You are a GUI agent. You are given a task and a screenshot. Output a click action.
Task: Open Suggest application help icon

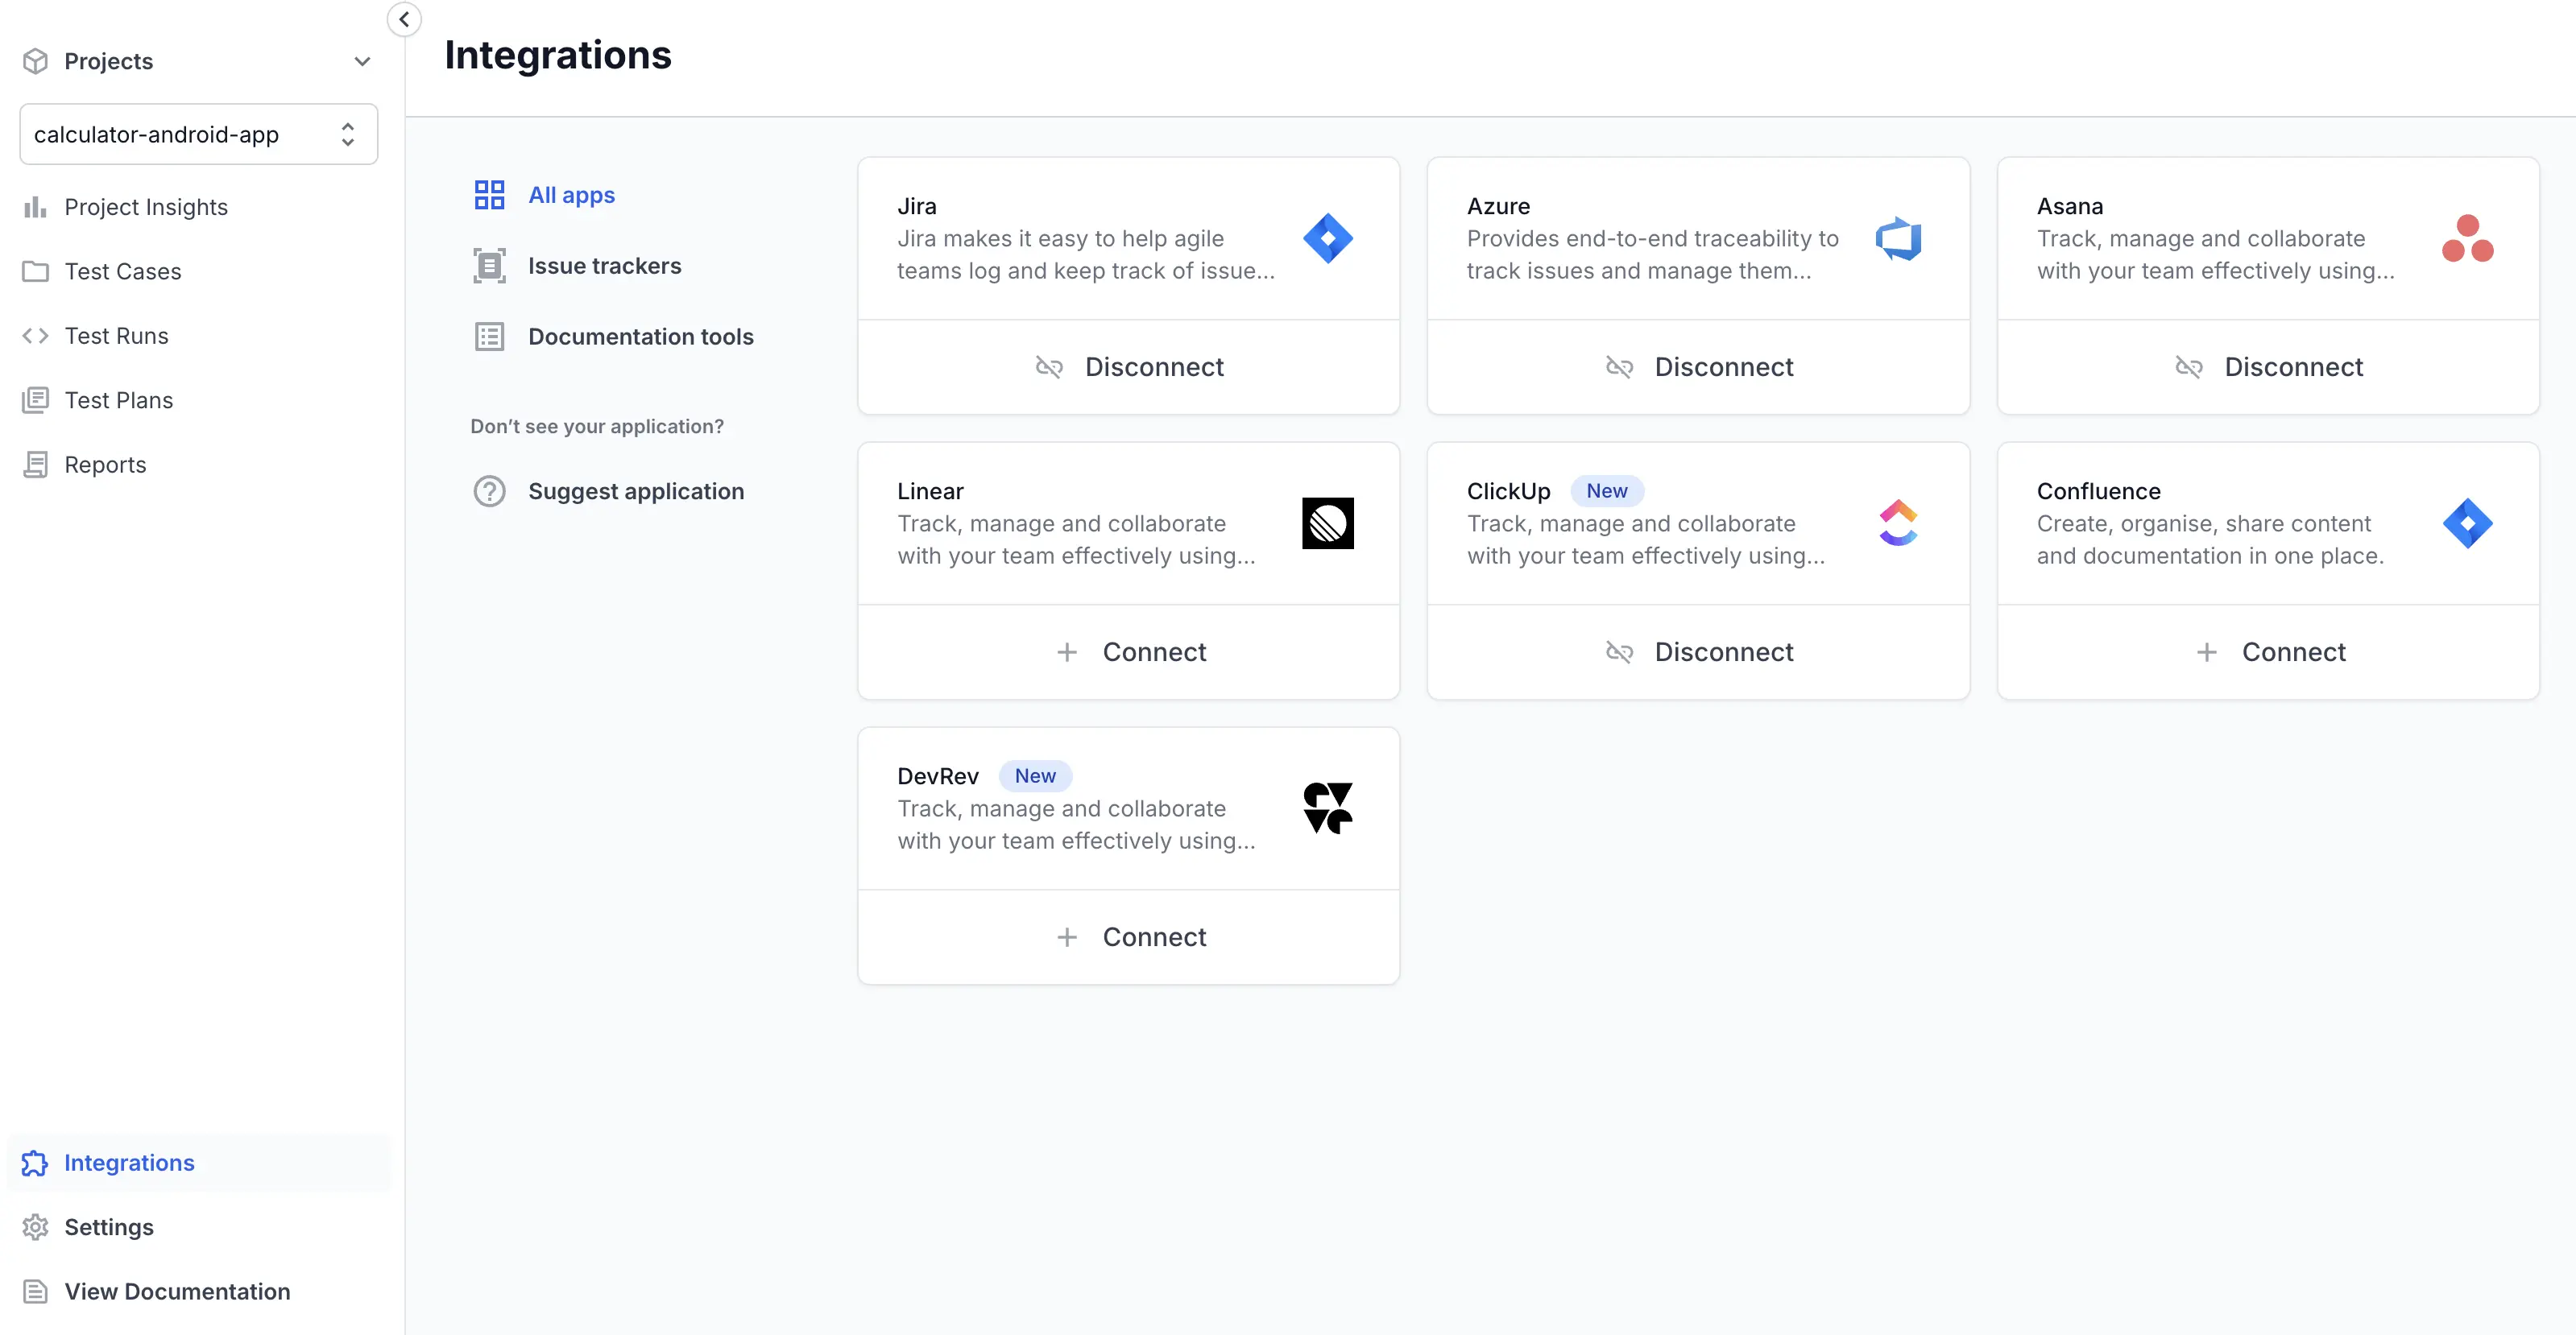tap(489, 490)
